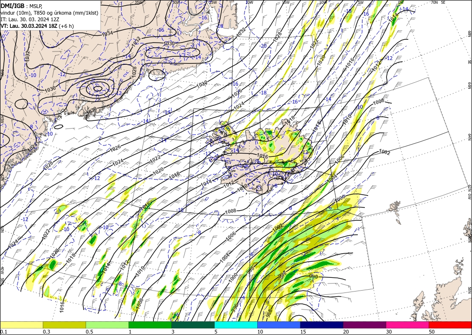This screenshot has width=472, height=335.
Task: Select the green 1–3 mm legend swatch
Action: (150, 325)
